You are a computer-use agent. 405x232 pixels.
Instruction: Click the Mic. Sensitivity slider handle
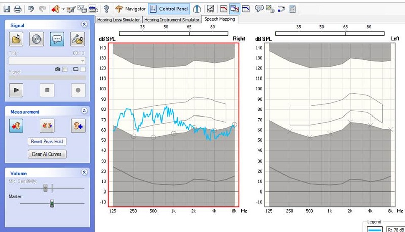click(45, 188)
